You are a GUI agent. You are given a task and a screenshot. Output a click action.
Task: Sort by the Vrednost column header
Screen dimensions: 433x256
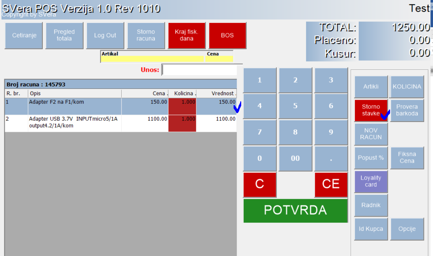[x=216, y=93]
